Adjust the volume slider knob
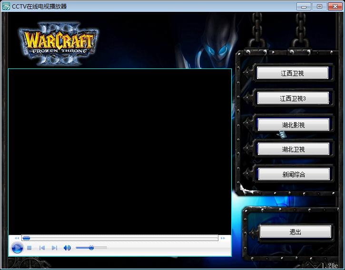 point(91,248)
